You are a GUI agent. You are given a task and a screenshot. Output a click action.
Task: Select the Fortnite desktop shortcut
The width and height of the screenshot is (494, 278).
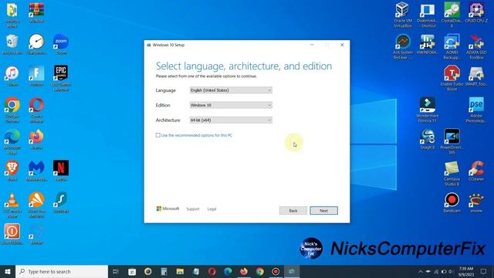36,76
